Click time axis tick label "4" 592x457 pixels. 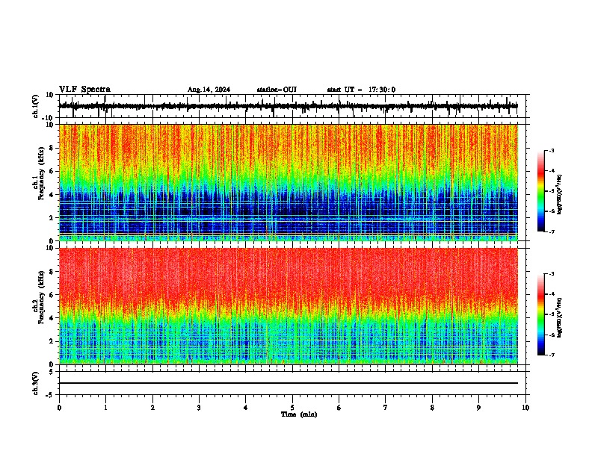click(x=246, y=408)
